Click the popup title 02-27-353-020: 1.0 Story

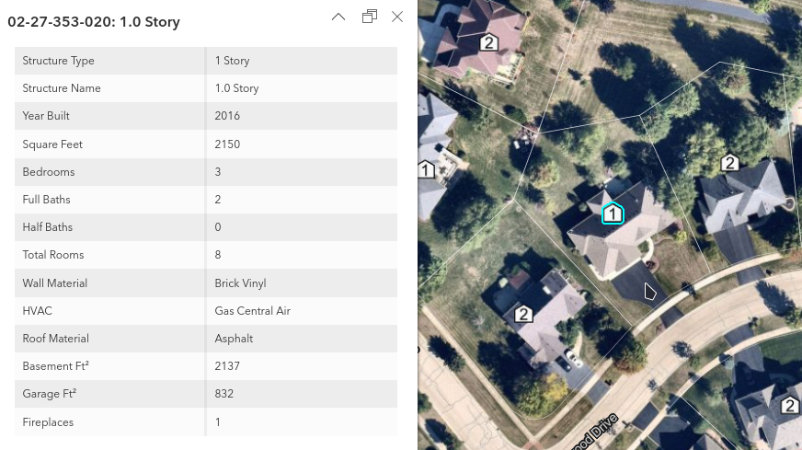pos(94,21)
